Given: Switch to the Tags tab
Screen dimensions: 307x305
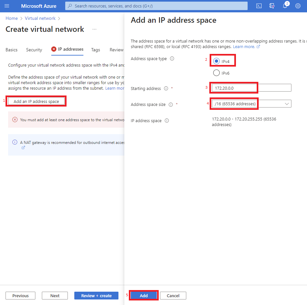Looking at the screenshot, I should click(95, 50).
